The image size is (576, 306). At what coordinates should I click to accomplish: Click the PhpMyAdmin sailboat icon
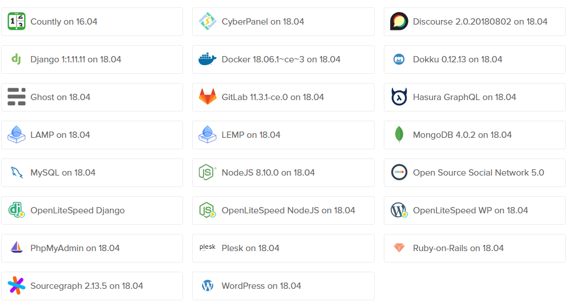(x=17, y=248)
